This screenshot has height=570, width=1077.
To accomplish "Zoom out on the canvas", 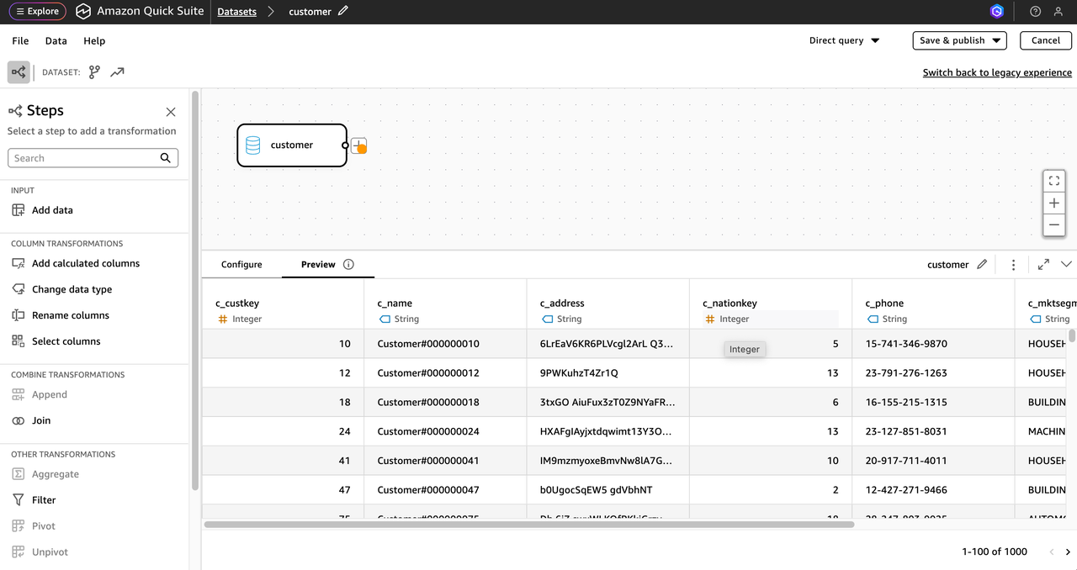I will pyautogui.click(x=1053, y=225).
